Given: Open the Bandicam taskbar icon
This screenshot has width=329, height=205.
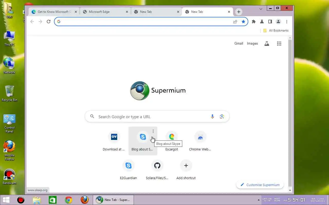Looking at the screenshot, I should pos(21,200).
